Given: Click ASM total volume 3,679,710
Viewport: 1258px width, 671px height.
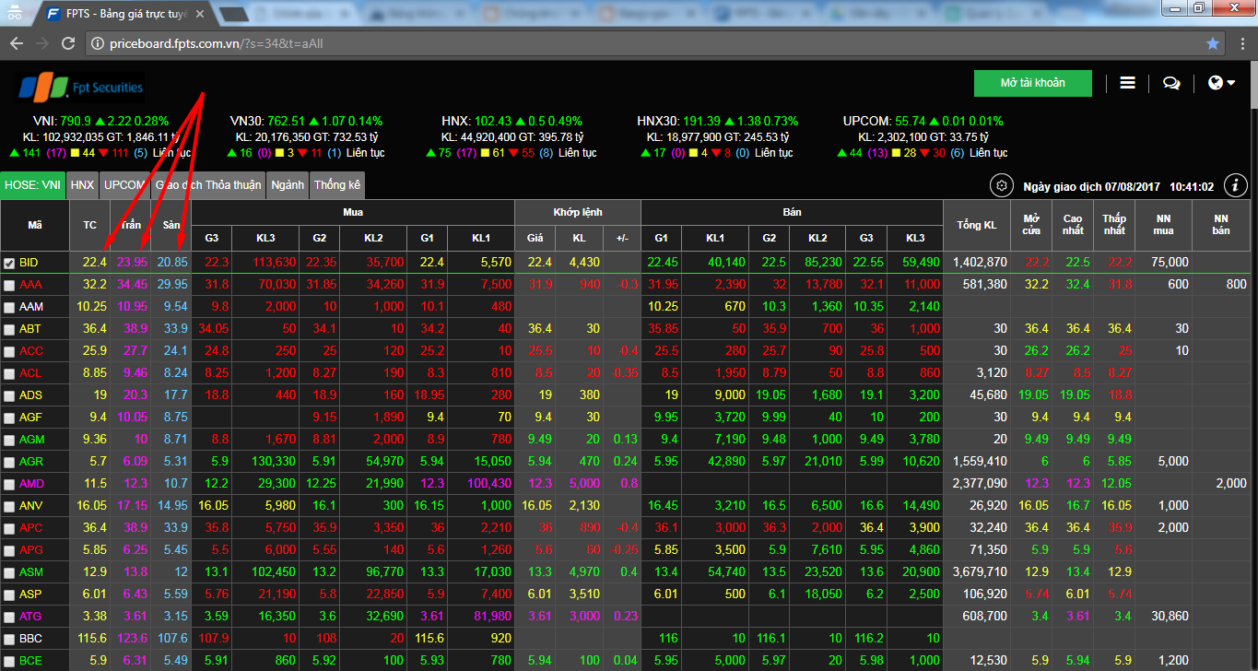Looking at the screenshot, I should pos(980,572).
